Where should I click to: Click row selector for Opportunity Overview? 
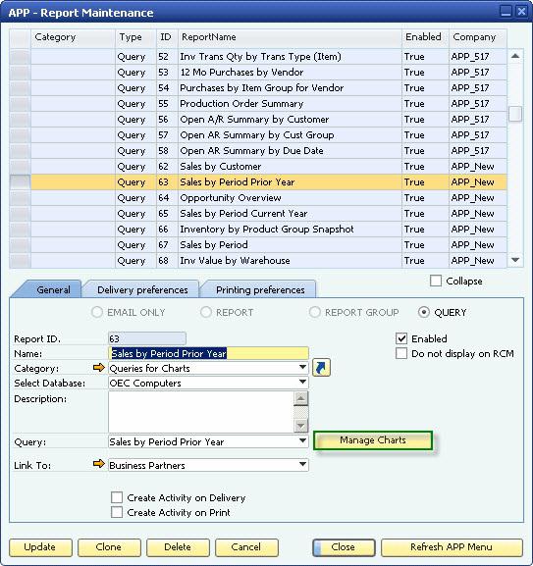[20, 198]
